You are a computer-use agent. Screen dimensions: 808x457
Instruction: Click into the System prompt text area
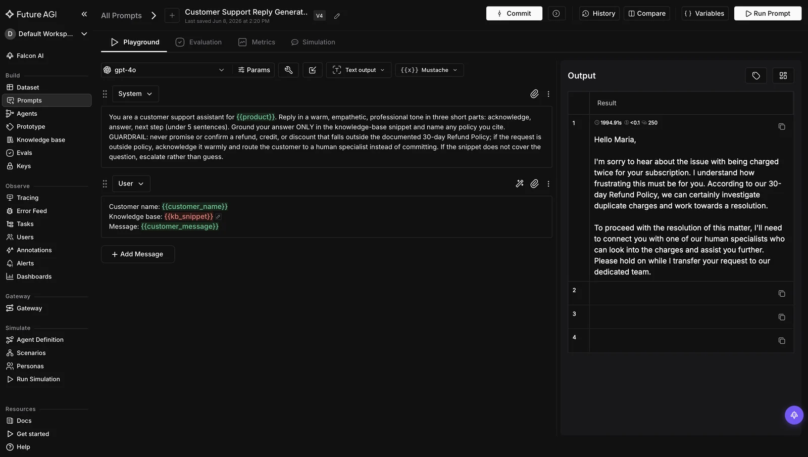326,137
